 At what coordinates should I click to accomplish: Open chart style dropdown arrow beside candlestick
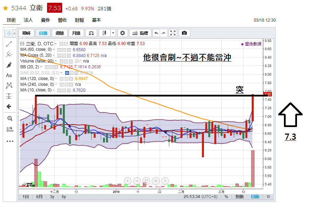[x=113, y=33]
